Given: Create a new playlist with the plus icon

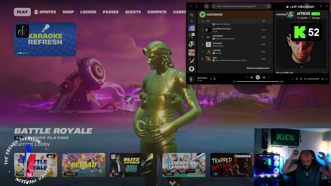Looking at the screenshot, I should (192, 21).
